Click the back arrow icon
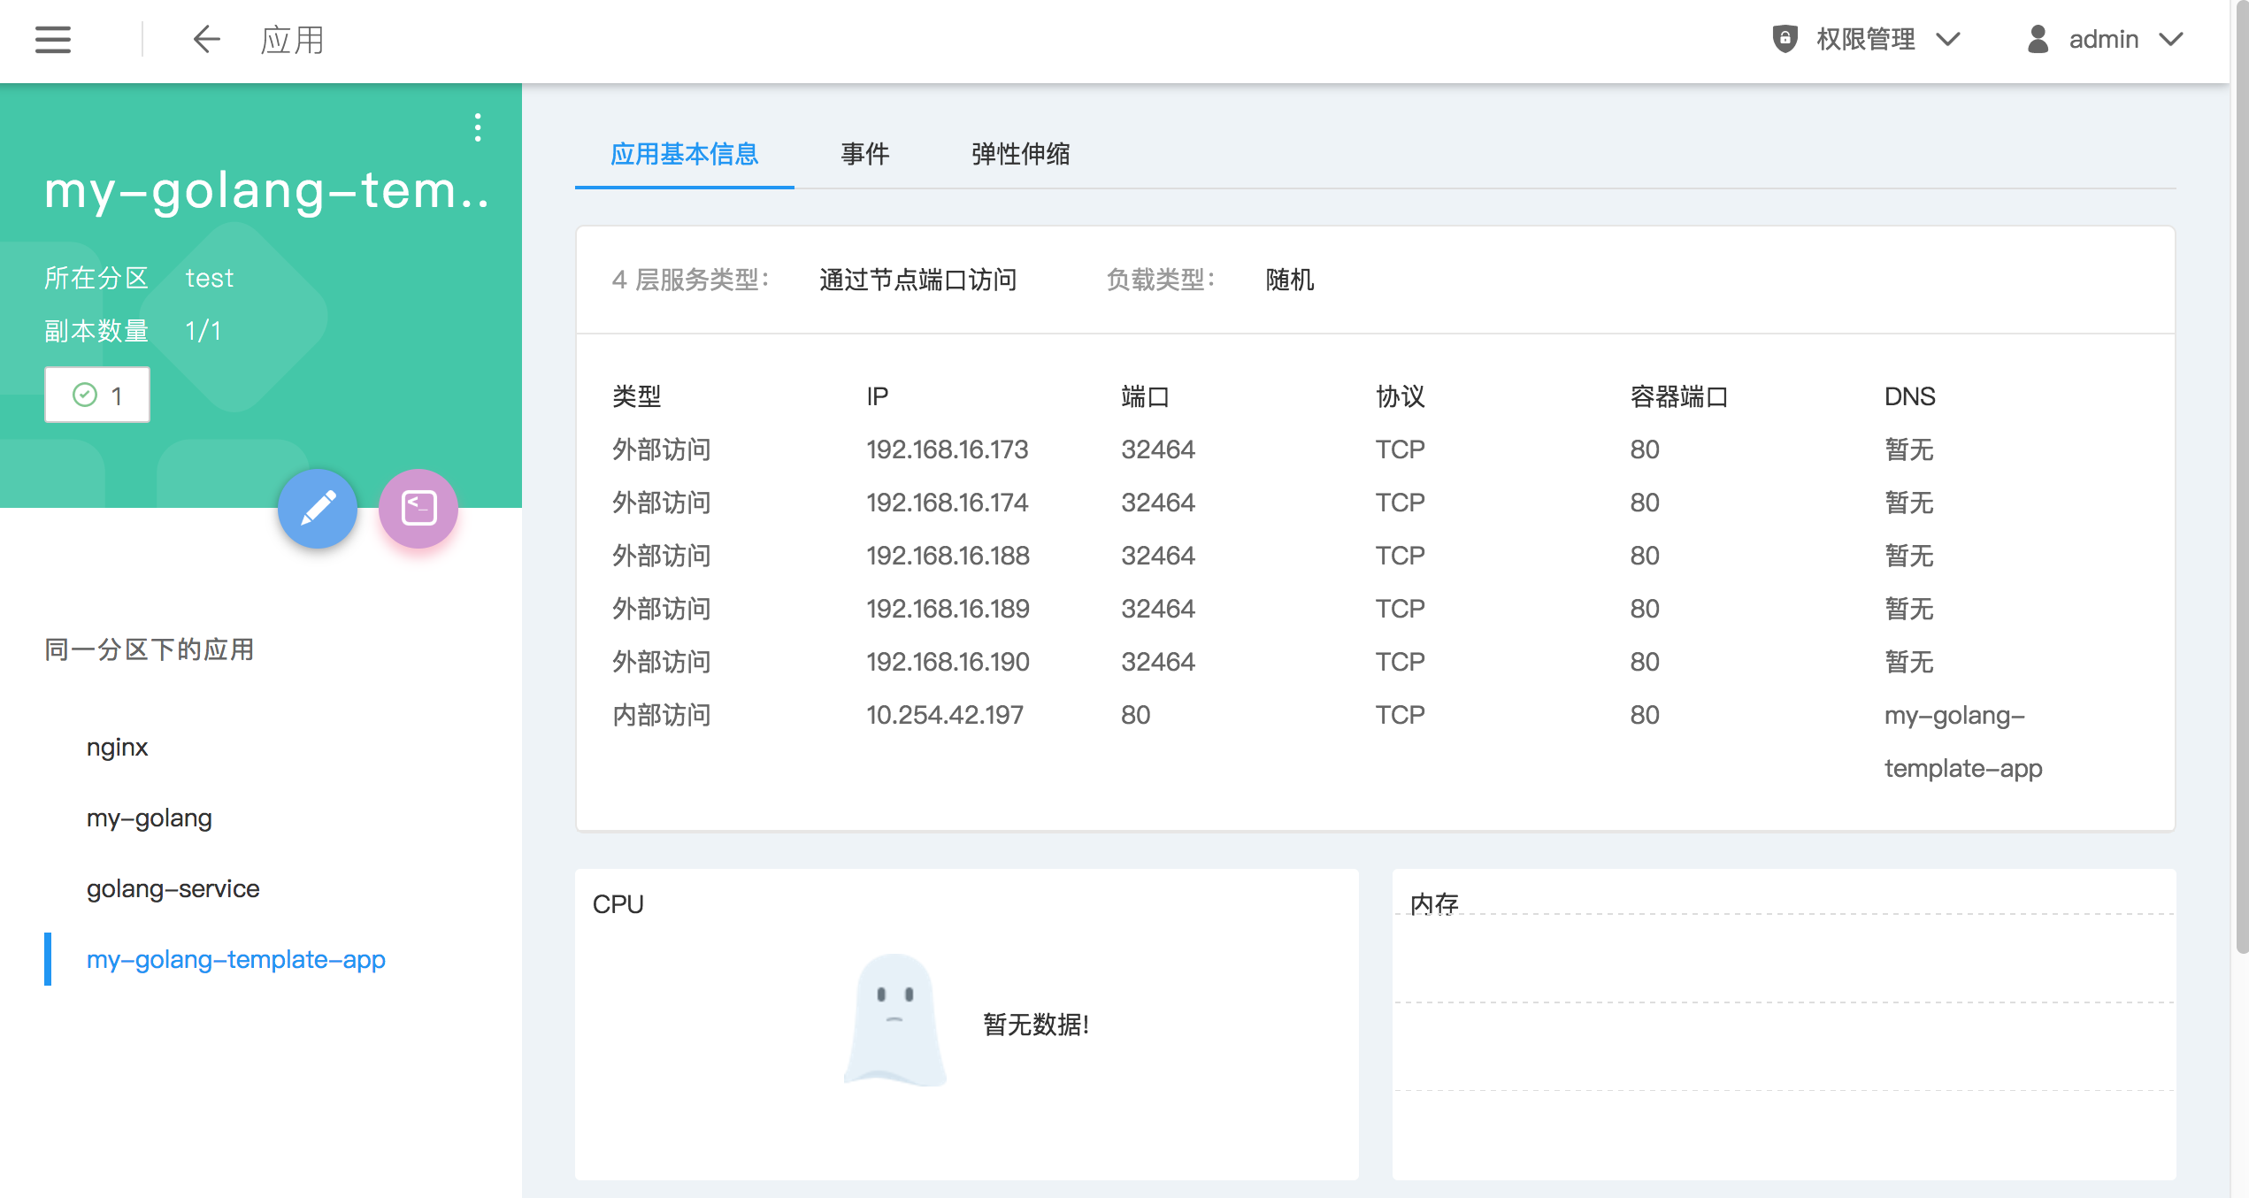This screenshot has height=1198, width=2249. click(x=206, y=40)
